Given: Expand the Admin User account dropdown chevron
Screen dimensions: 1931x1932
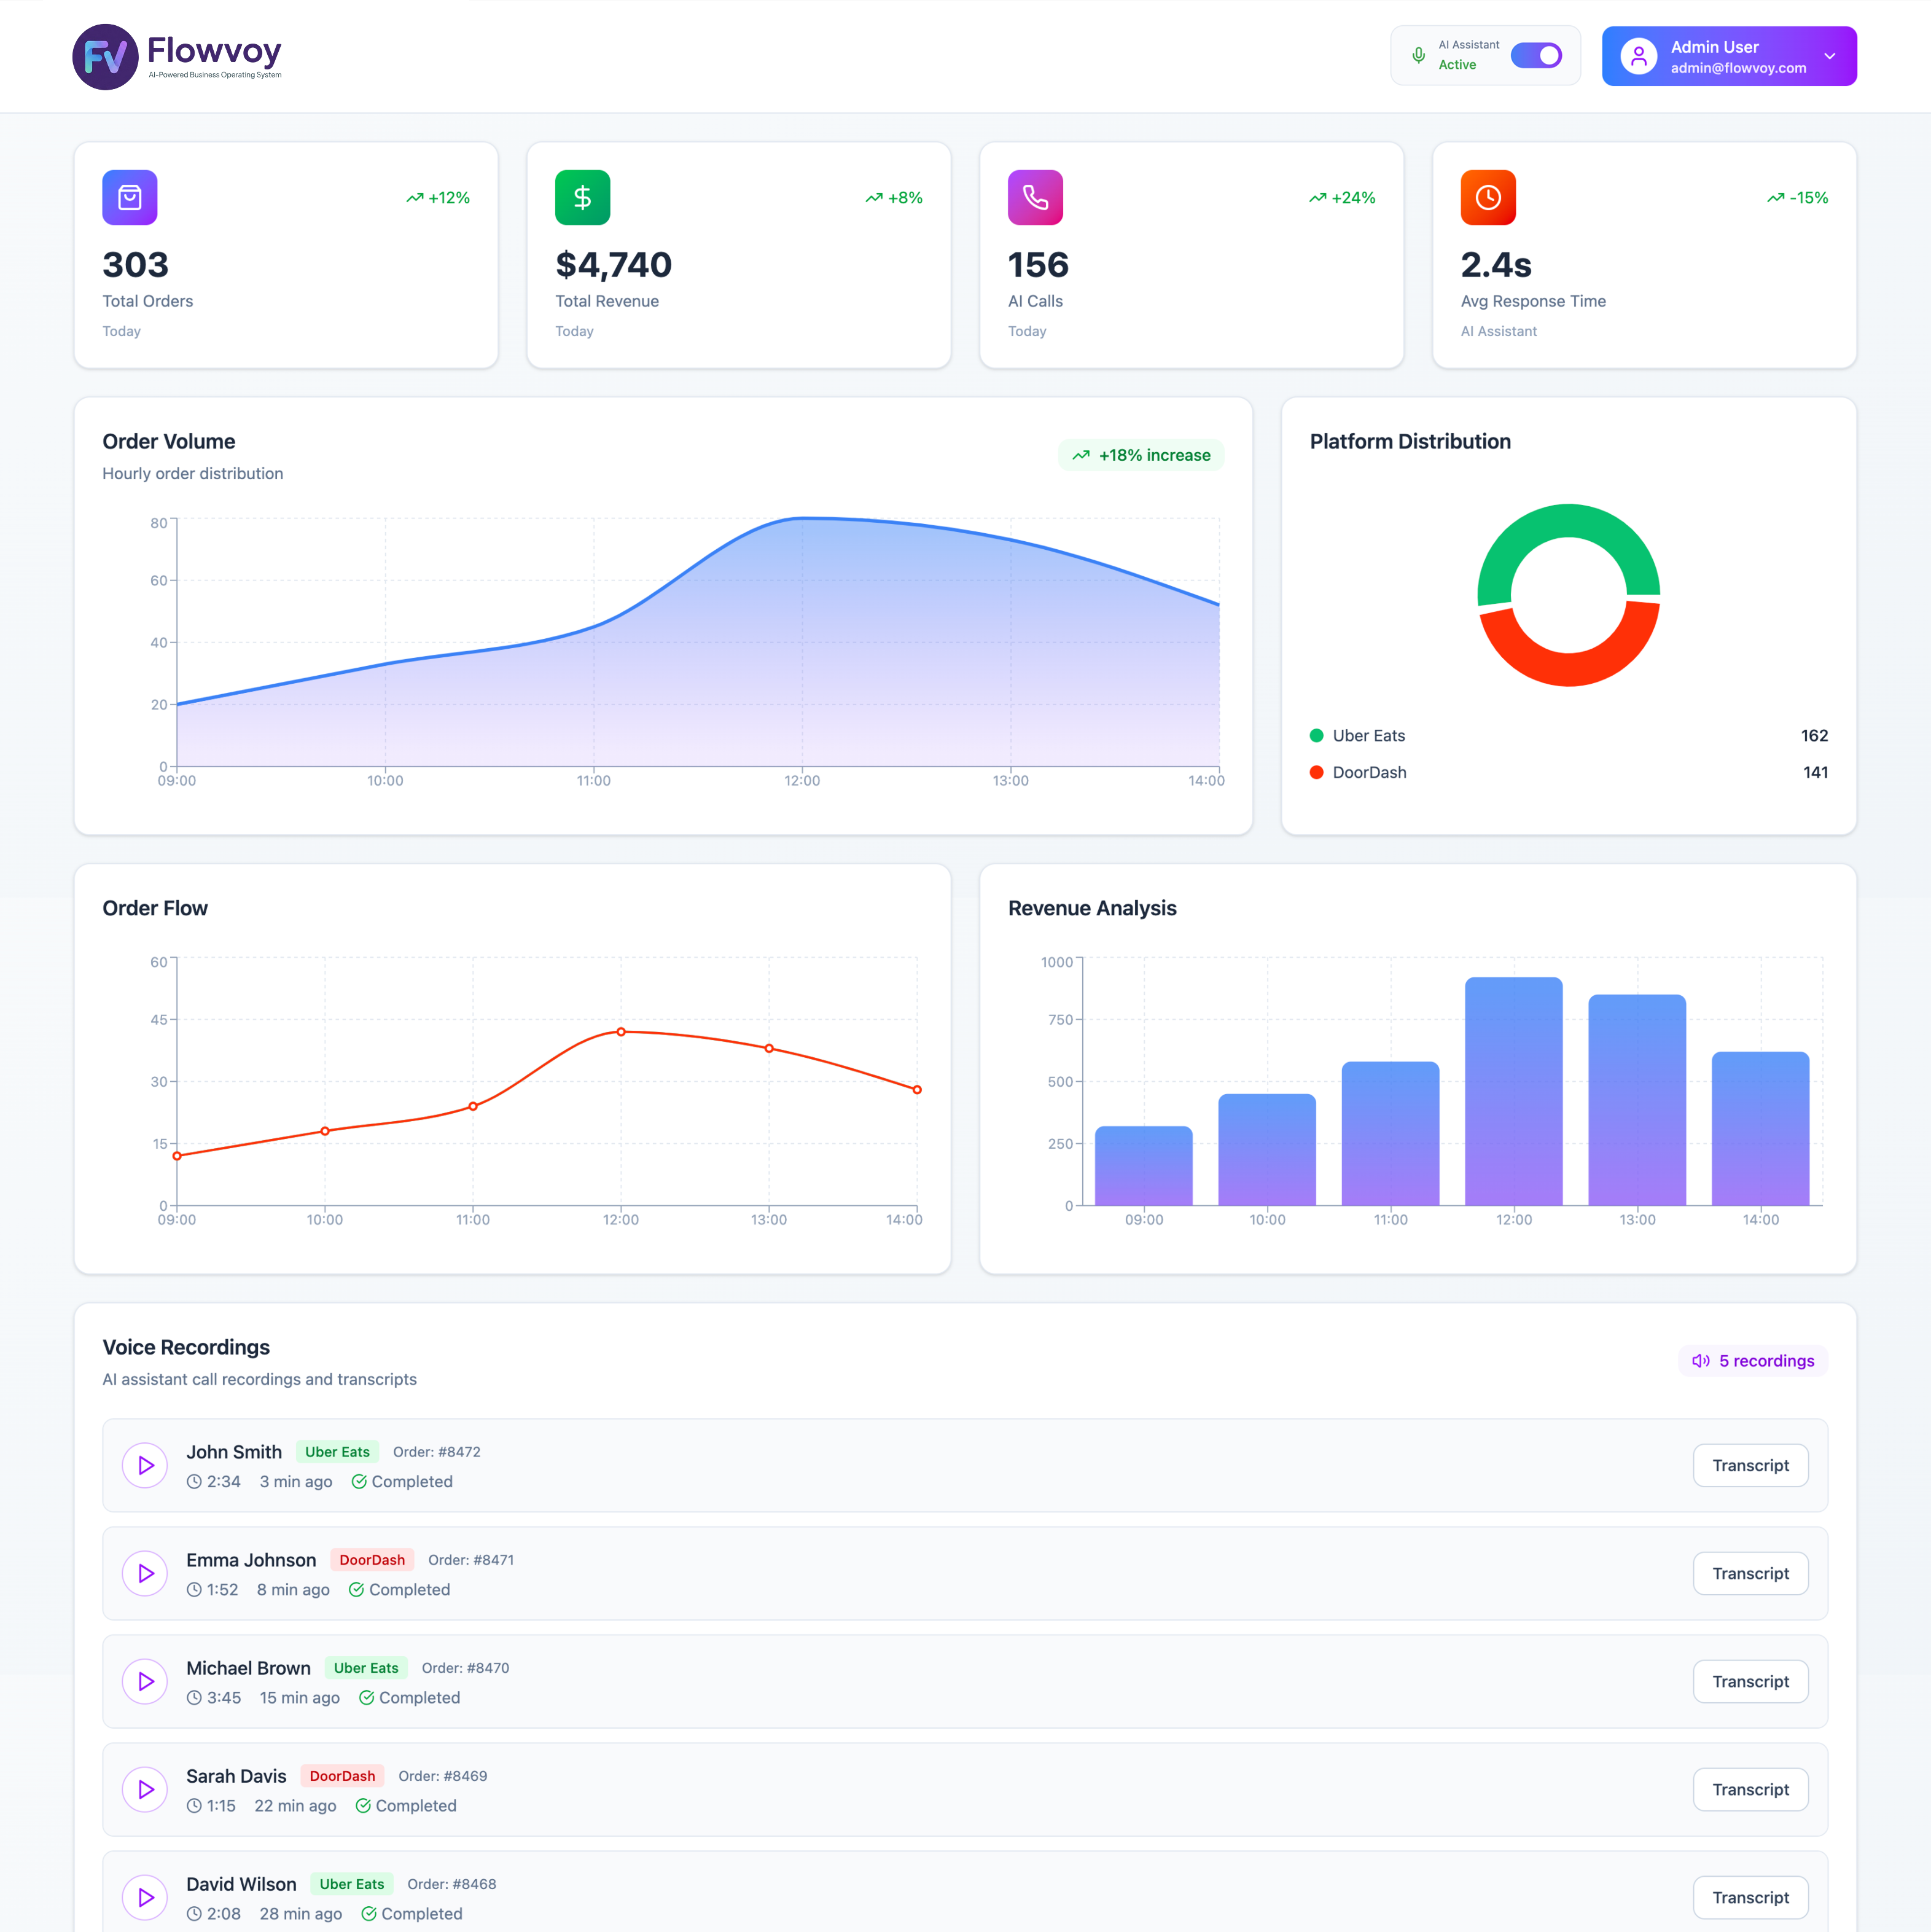Looking at the screenshot, I should coord(1829,56).
